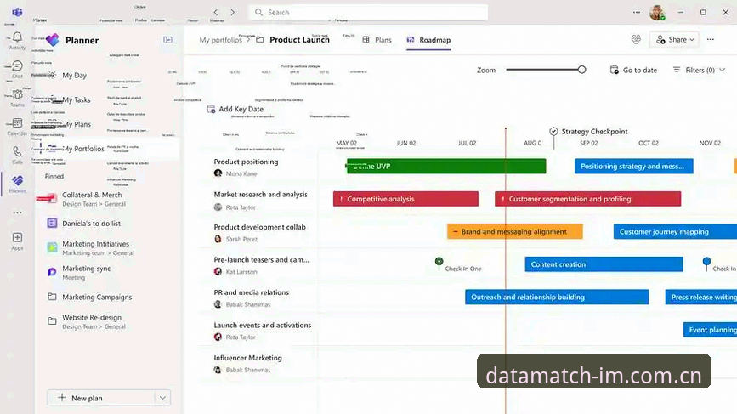Open Calendar in Teams sidebar
Image resolution: width=737 pixels, height=414 pixels.
[x=17, y=127]
